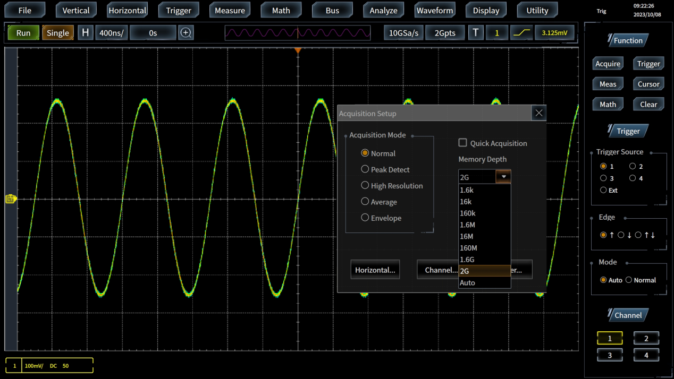
Task: Click the T trigger settings icon
Action: 475,33
